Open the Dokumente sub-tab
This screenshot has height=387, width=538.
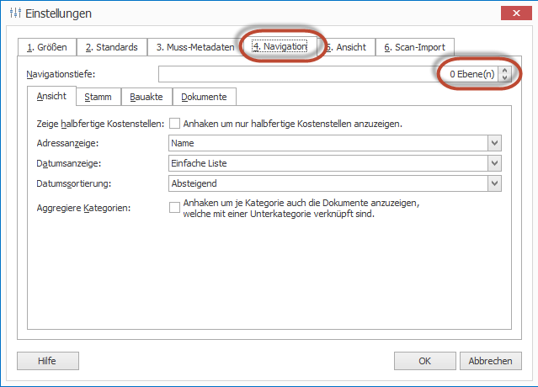pos(204,97)
